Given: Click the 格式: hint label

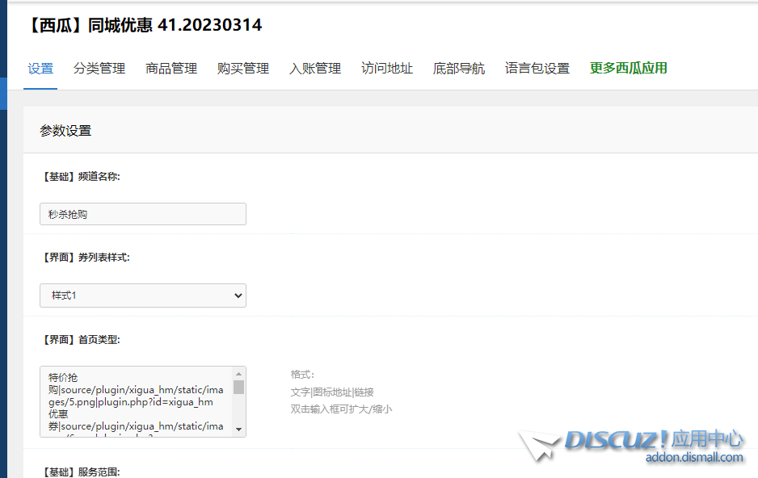Looking at the screenshot, I should point(302,375).
